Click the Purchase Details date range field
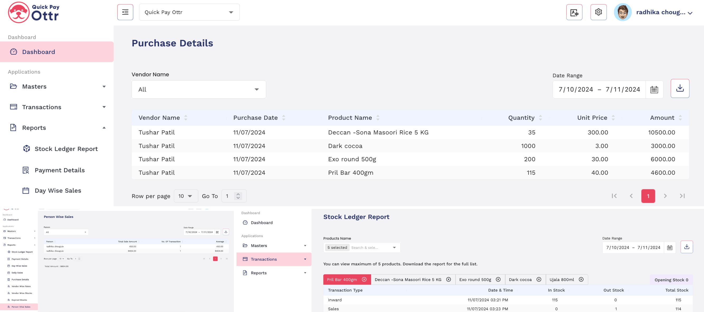Viewport: 704px width, 312px height. pos(599,89)
